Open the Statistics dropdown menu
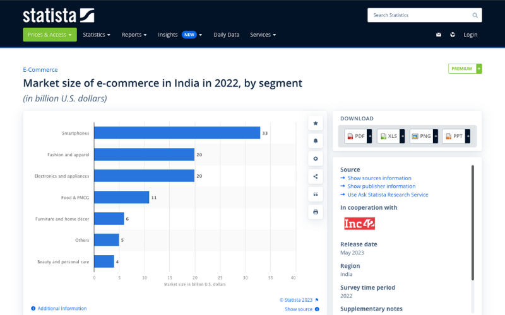Screen dimensions: 505x315 point(97,35)
